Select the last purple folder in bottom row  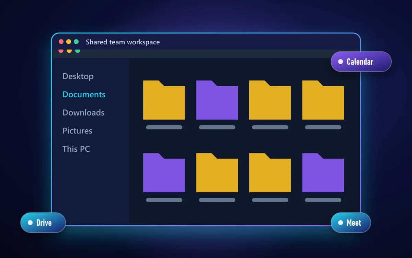(323, 173)
